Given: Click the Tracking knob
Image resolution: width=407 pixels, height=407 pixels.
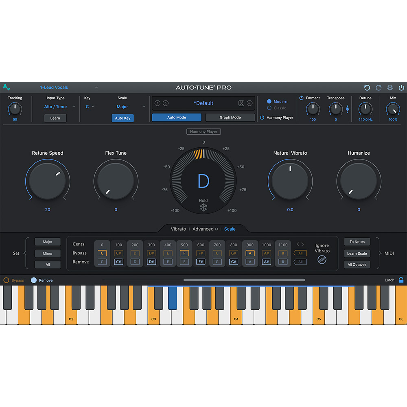Looking at the screenshot, I should (15, 109).
